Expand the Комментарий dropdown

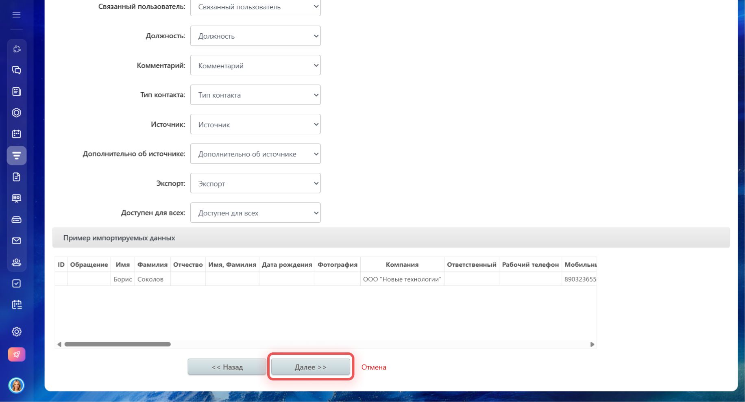tap(255, 65)
